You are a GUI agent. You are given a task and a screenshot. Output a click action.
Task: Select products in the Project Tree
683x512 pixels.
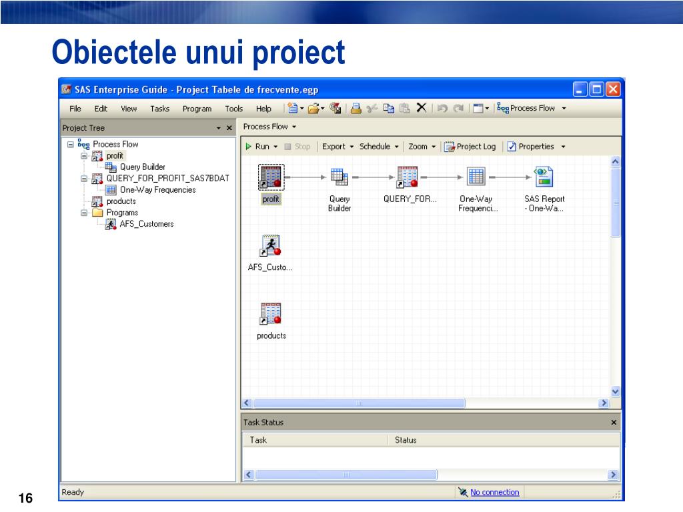[121, 201]
